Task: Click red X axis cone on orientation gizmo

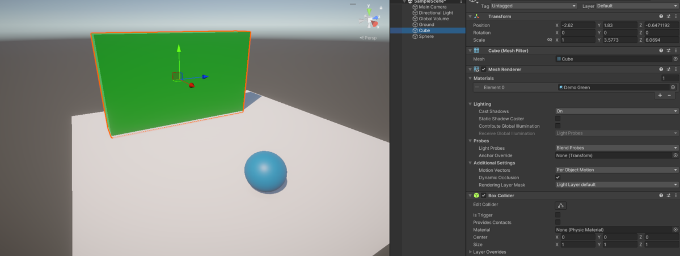Action: click(x=375, y=23)
